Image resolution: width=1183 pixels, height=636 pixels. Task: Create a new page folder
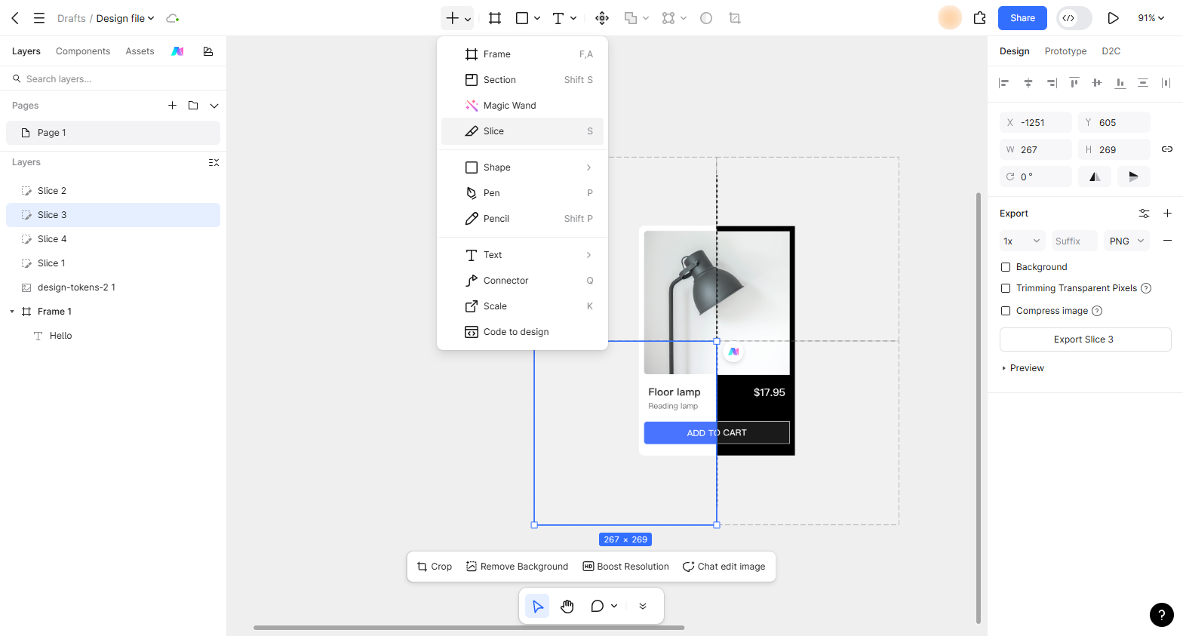tap(193, 106)
